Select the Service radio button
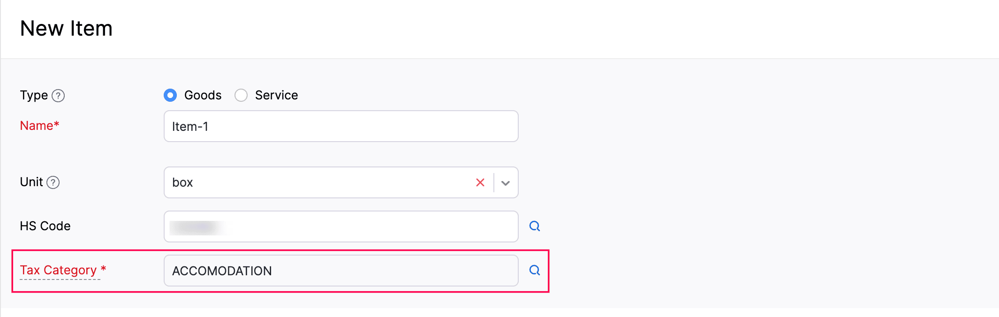 coord(241,95)
